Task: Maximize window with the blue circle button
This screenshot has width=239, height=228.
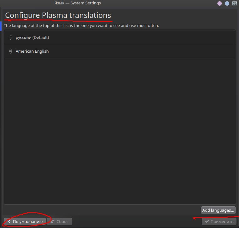Action: pos(227,3)
